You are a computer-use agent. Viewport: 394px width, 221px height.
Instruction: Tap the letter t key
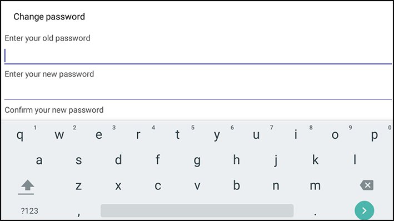[177, 134]
